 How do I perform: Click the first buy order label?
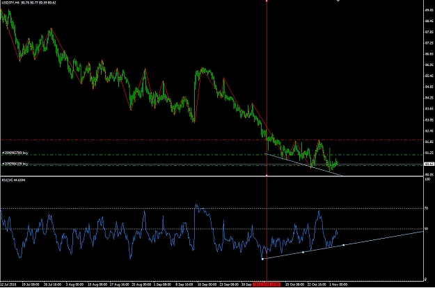point(15,153)
